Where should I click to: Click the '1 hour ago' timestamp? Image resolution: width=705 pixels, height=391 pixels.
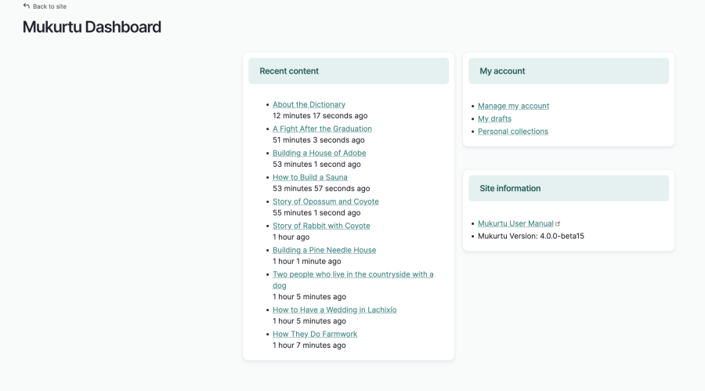(x=291, y=237)
